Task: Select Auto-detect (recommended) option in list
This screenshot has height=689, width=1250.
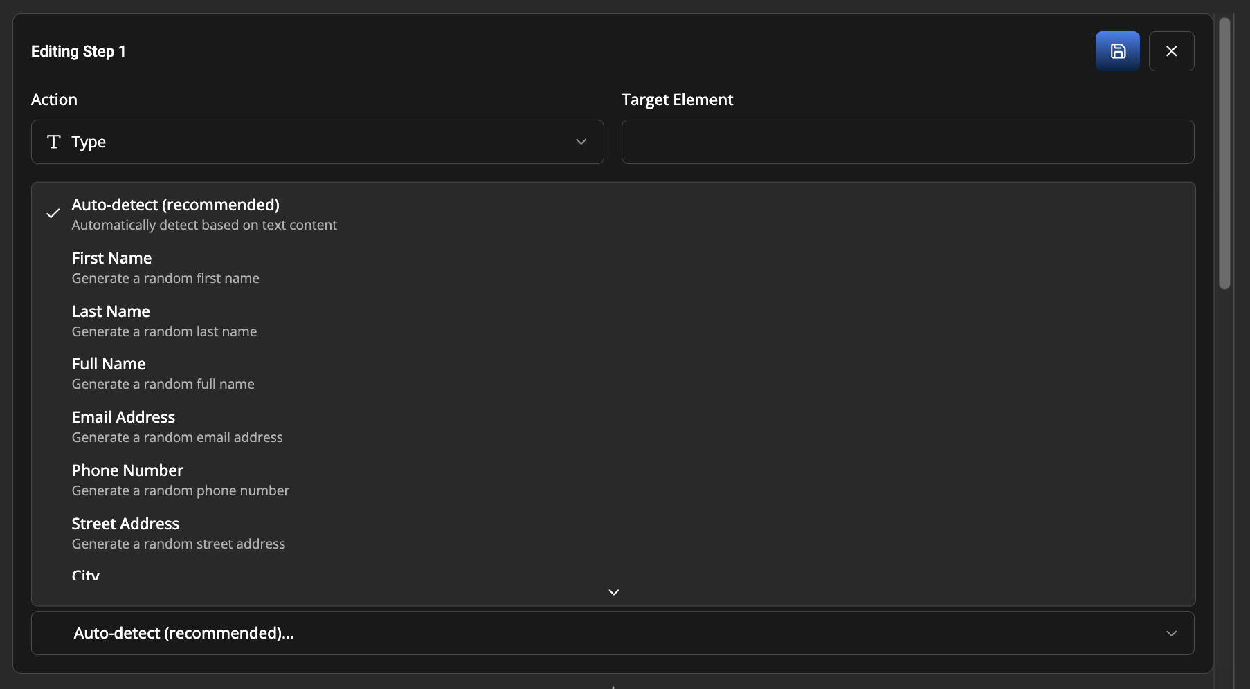Action: pos(613,214)
